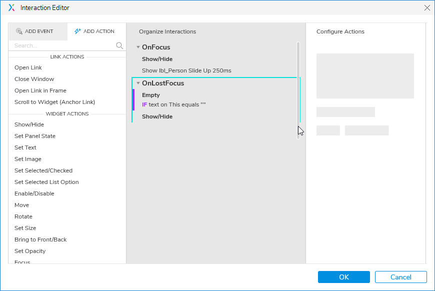Screen dimensions: 435x291
Task: Click the Organize Interactions scrollbar
Action: (298, 90)
